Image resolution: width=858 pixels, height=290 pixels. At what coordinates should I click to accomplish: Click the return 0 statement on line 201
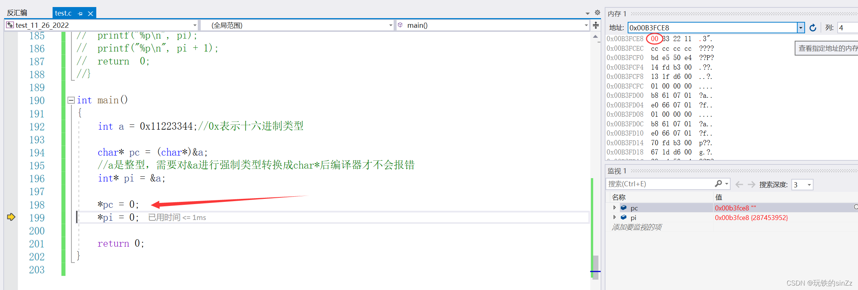point(121,243)
